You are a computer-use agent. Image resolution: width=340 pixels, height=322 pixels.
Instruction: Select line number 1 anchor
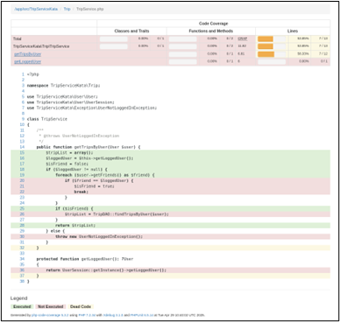point(23,74)
